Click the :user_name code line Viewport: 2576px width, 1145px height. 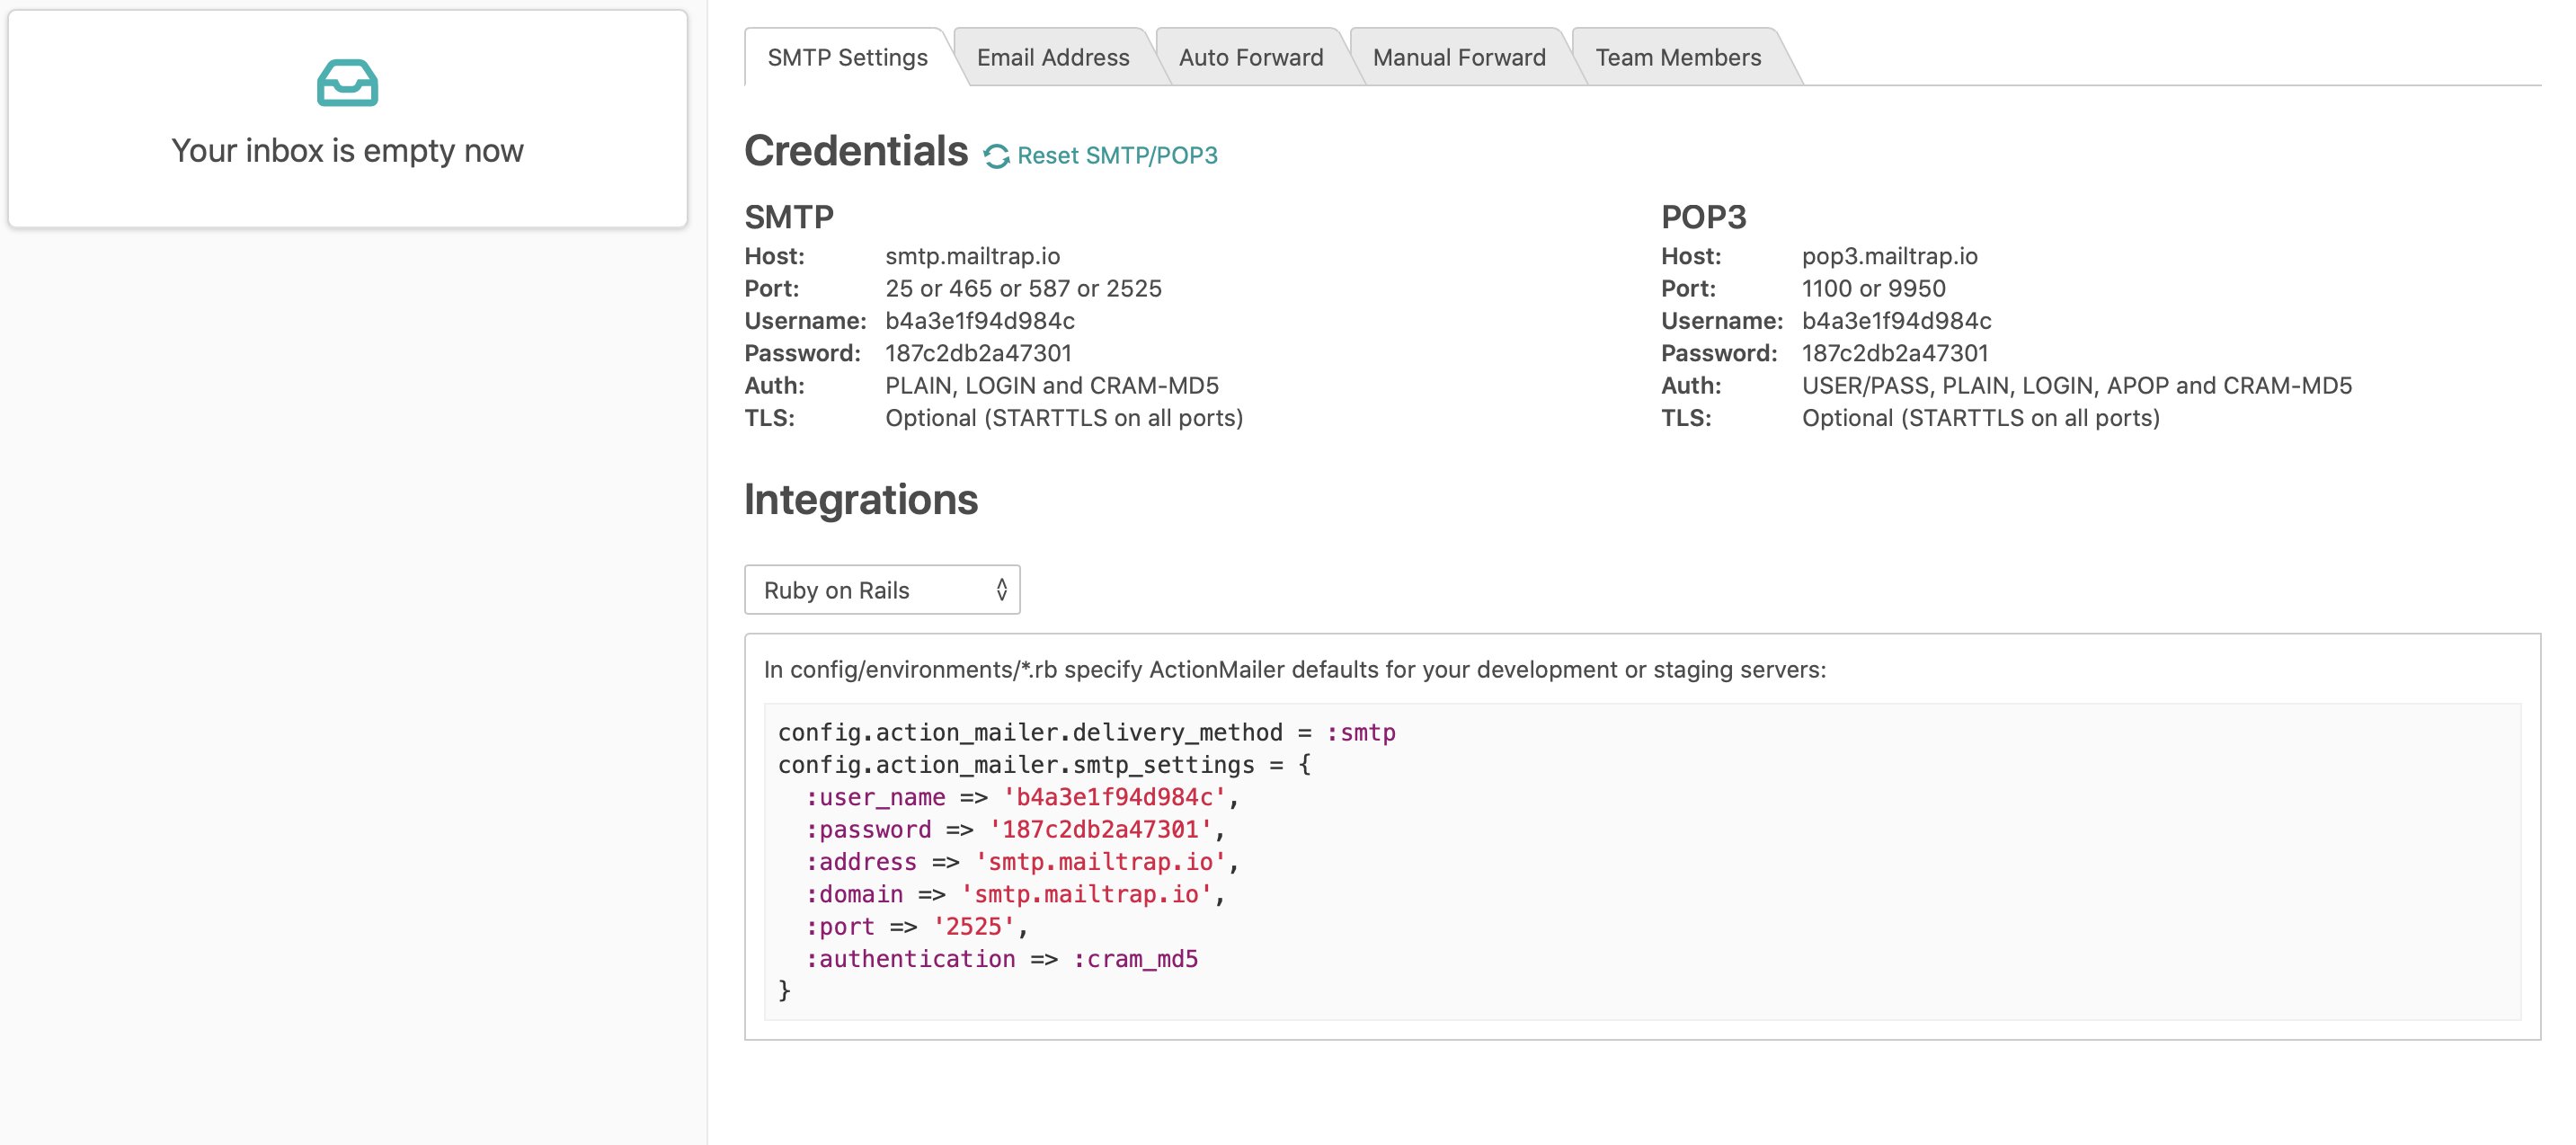[x=1022, y=797]
